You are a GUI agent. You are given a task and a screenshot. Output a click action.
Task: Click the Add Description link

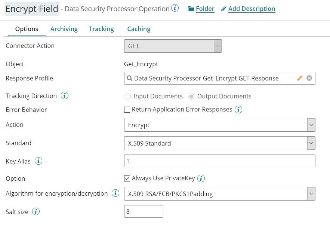pyautogui.click(x=252, y=9)
